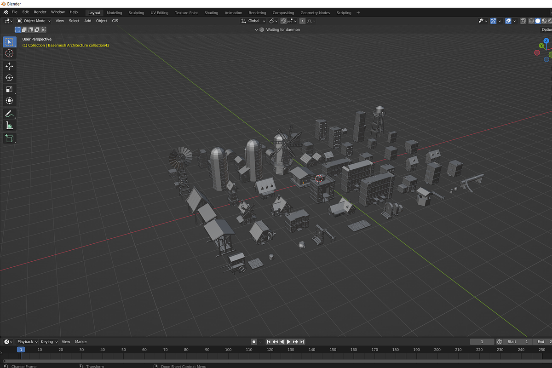The width and height of the screenshot is (552, 368).
Task: Jump to next keyframe
Action: pyautogui.click(x=295, y=342)
